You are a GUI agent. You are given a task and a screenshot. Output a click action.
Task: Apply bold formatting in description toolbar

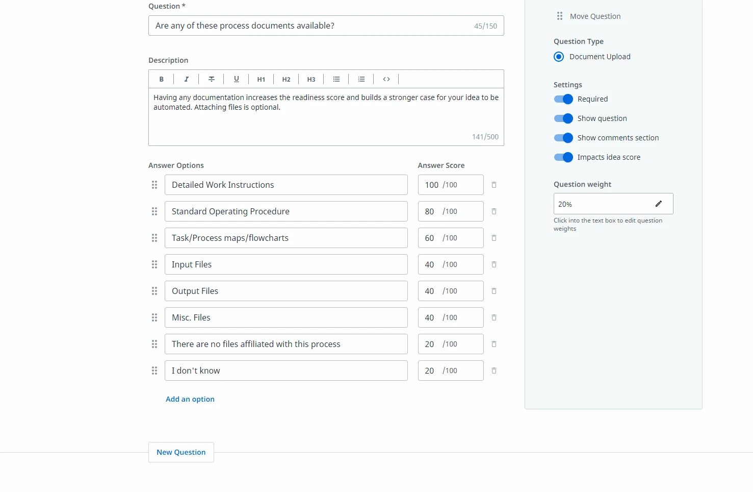click(x=161, y=79)
